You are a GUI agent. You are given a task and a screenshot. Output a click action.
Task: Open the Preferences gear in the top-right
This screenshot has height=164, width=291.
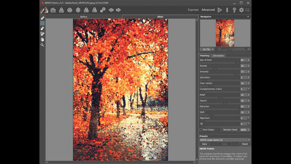pos(241,10)
